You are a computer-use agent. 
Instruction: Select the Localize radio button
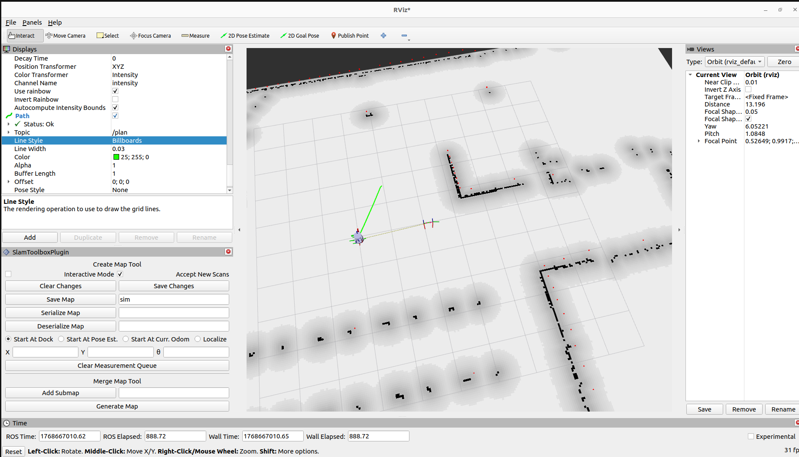pos(198,339)
